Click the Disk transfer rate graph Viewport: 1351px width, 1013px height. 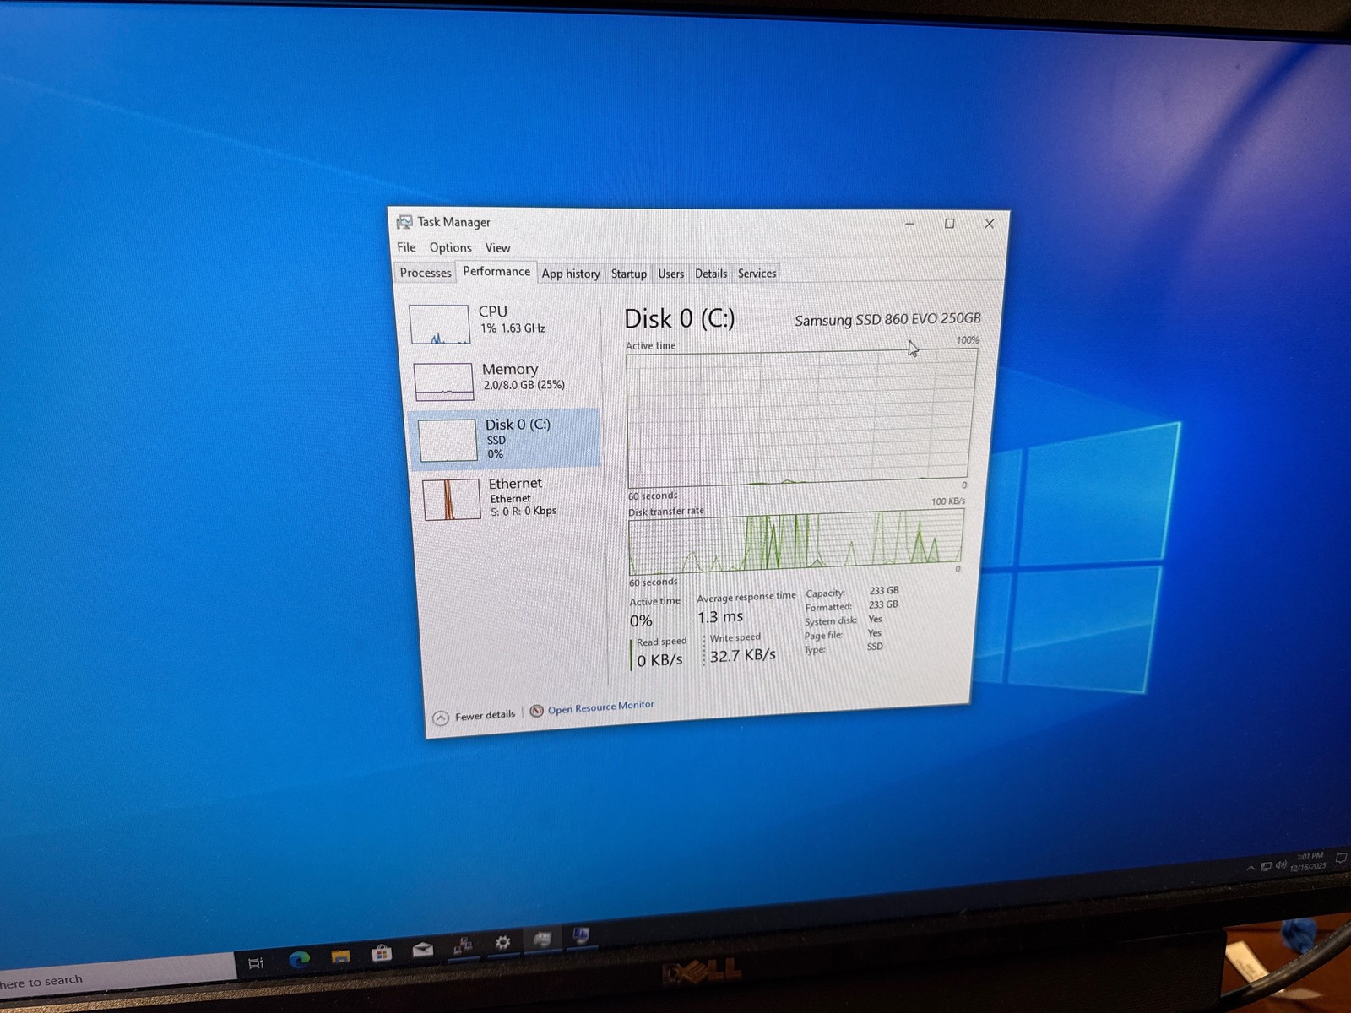coord(795,541)
